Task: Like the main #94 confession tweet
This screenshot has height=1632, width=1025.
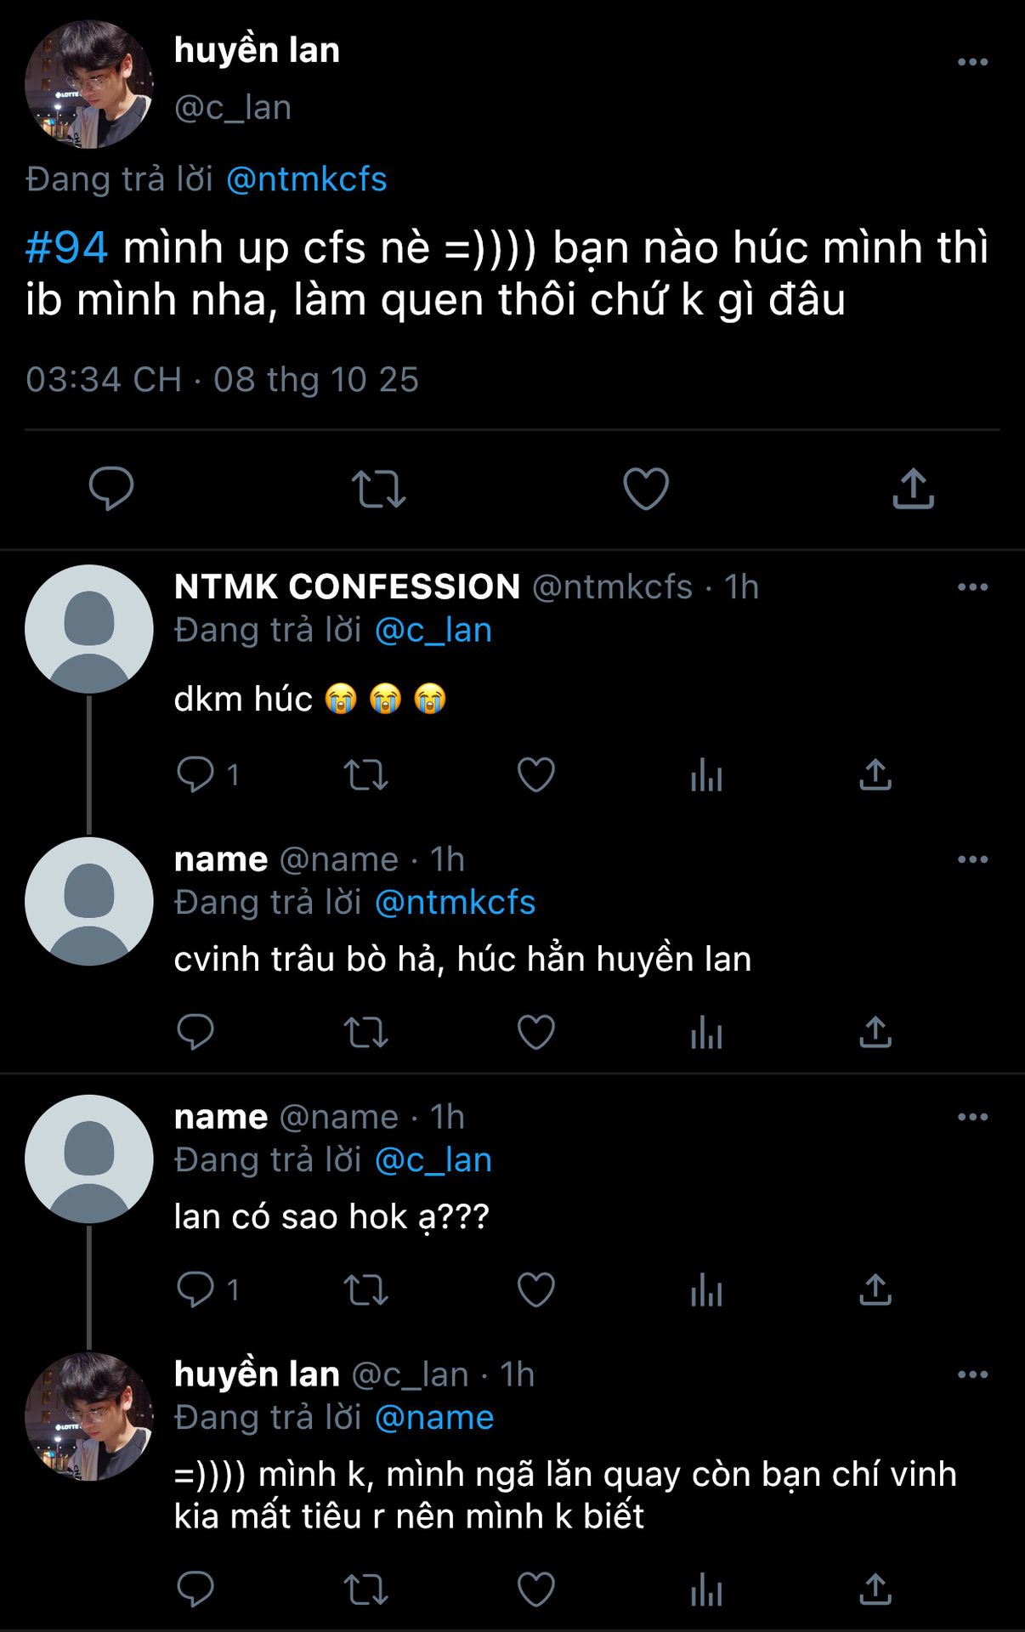Action: [646, 489]
